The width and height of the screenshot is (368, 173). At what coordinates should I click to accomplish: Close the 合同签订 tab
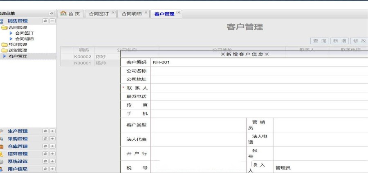[x=113, y=12]
